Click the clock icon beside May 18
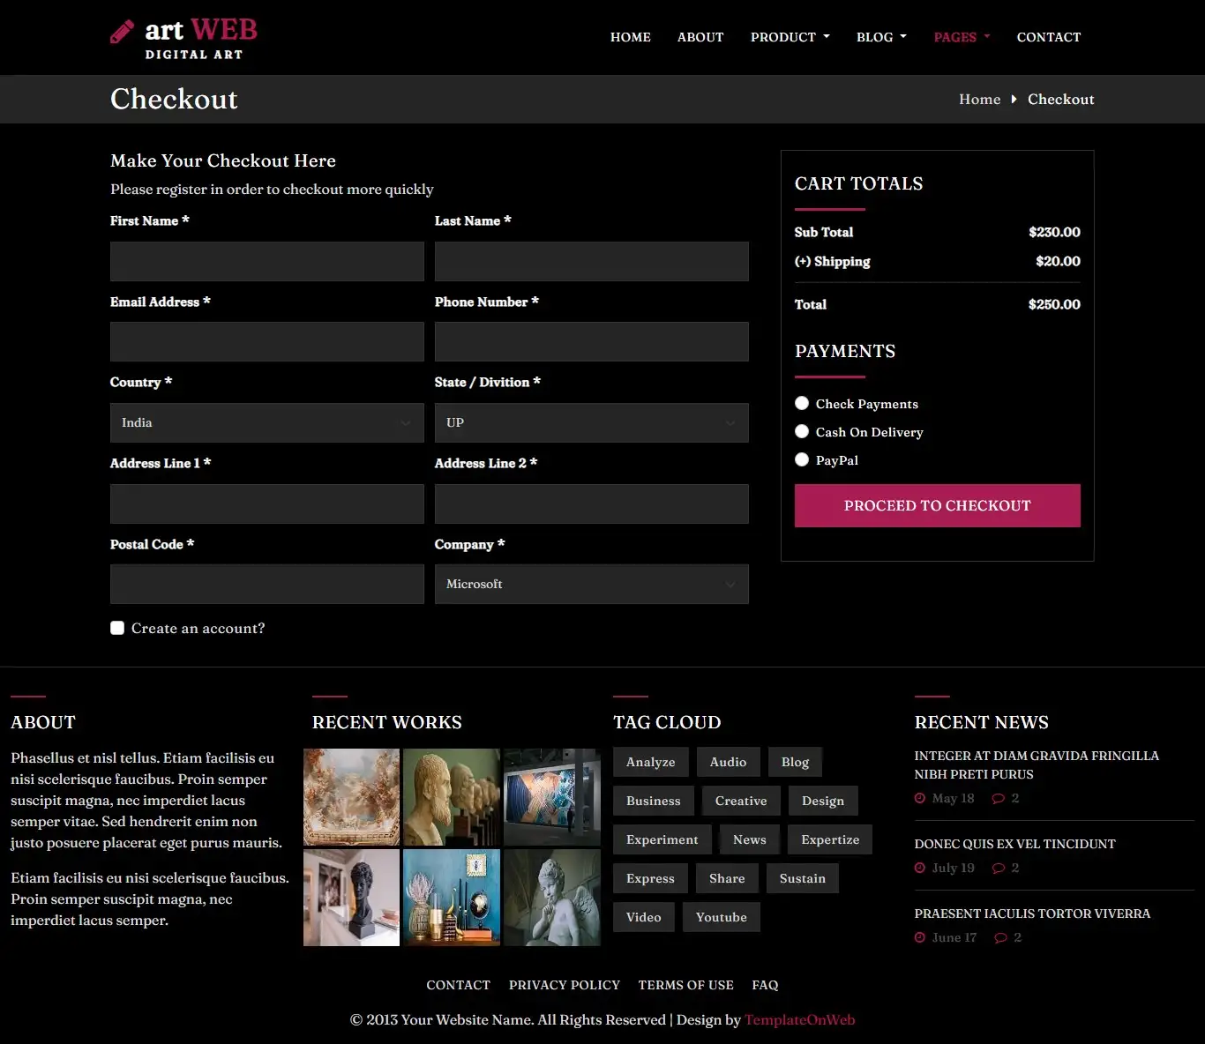The image size is (1205, 1044). 920,798
